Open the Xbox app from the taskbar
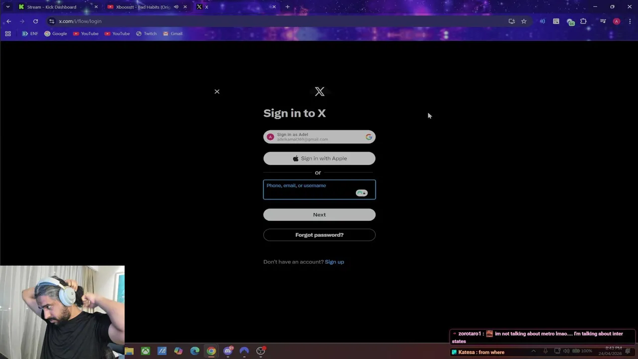The image size is (638, 359). [x=146, y=351]
